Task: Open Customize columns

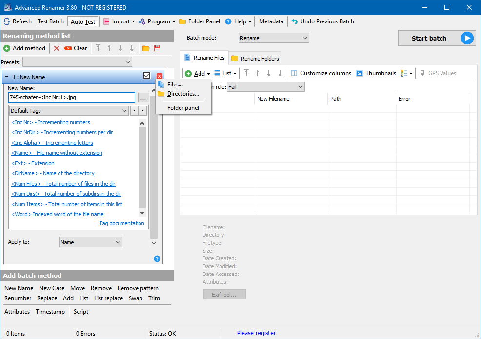Action: (x=321, y=73)
